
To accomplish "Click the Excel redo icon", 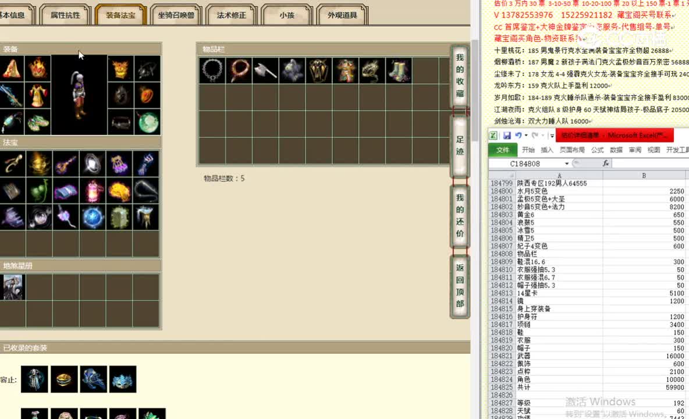I will (x=535, y=135).
